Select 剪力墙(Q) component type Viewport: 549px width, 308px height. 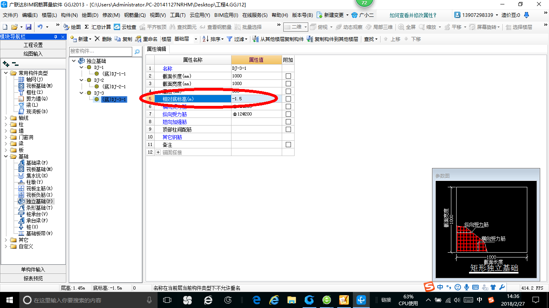(x=36, y=99)
